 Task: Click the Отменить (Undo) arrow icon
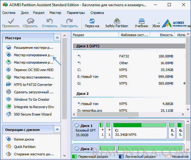(x=50, y=21)
